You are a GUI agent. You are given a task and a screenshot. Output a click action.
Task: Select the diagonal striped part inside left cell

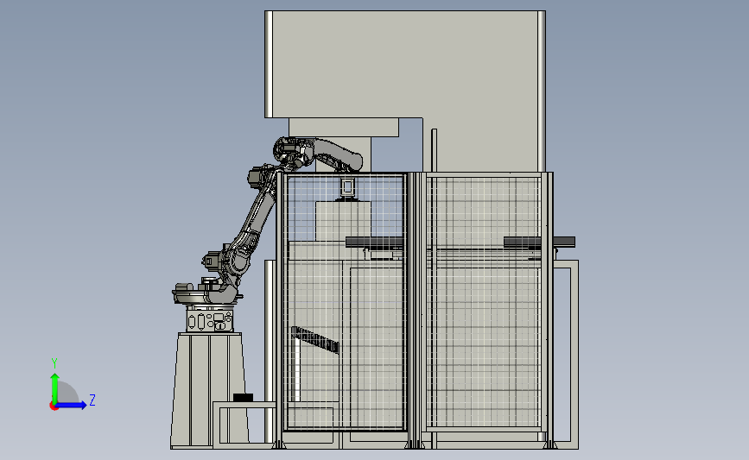315,339
